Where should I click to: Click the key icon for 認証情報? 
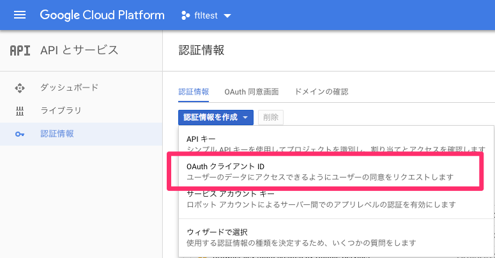coord(20,134)
